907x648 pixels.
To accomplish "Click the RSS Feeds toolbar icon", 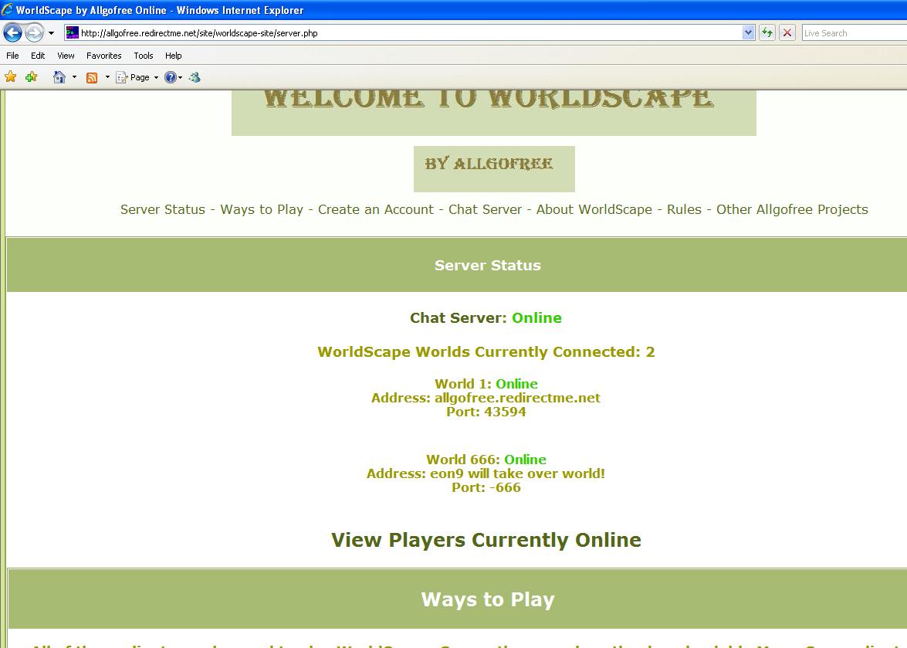I will (x=91, y=77).
